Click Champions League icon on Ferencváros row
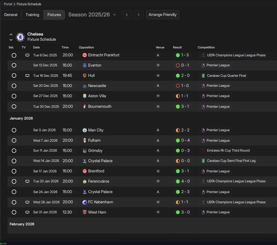Image resolution: width=277 pixels, height=245 pixels. [203, 181]
